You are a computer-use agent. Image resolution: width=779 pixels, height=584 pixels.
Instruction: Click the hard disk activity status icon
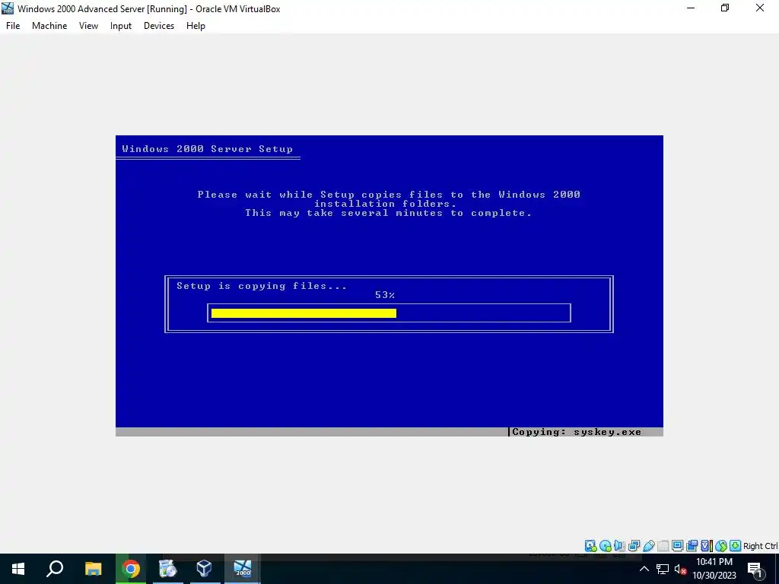point(590,546)
